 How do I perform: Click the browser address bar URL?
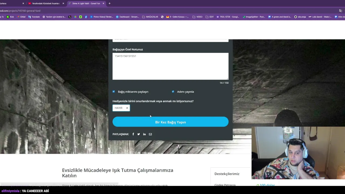[x=20, y=11]
